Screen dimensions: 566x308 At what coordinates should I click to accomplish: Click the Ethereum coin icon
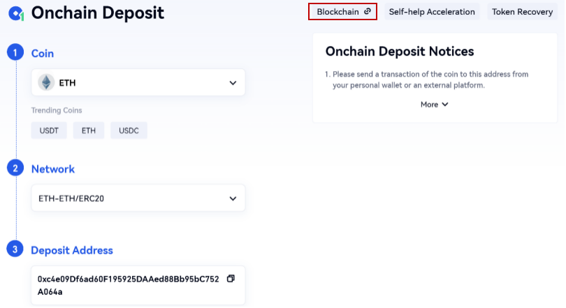point(46,82)
